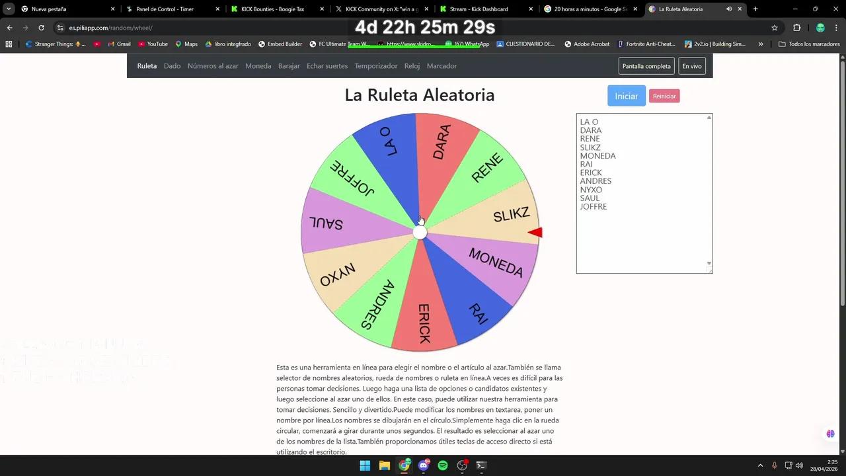This screenshot has width=846, height=476.
Task: Open Echar suertes in the navbar
Action: (327, 66)
